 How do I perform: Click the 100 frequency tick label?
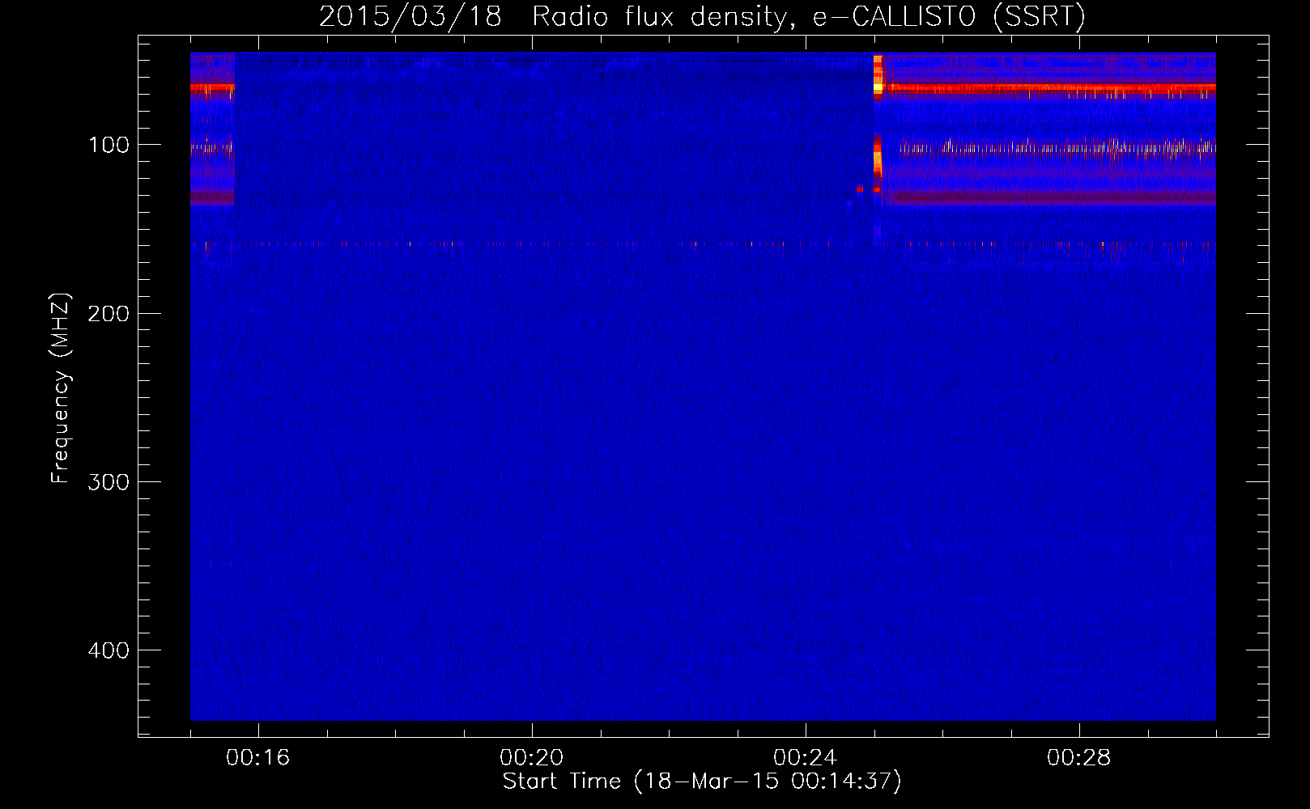[108, 145]
